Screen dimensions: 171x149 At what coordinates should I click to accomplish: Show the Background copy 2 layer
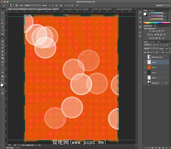tap(145, 57)
